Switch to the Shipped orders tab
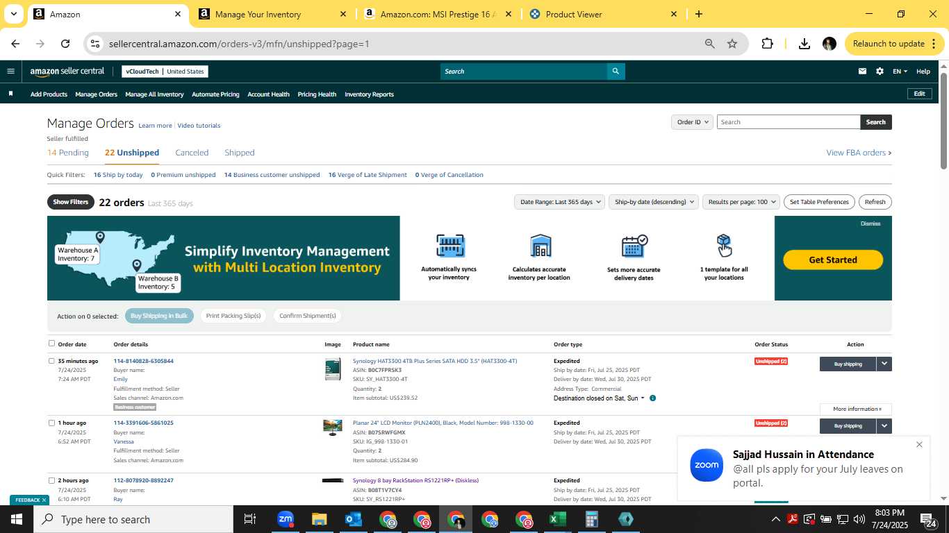The height and width of the screenshot is (533, 949). click(x=240, y=153)
